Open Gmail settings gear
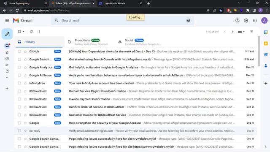This screenshot has height=152, width=270. tap(246, 21)
